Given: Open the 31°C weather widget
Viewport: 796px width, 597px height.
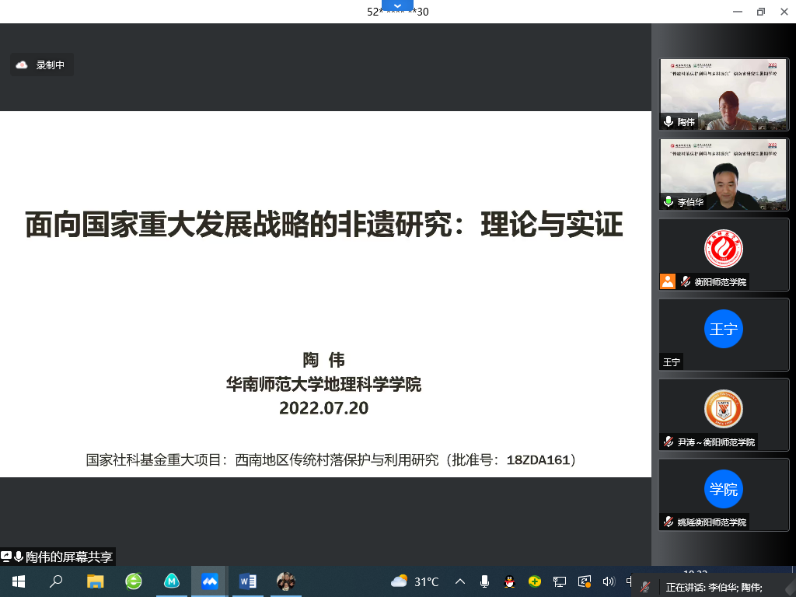Looking at the screenshot, I should coord(414,581).
